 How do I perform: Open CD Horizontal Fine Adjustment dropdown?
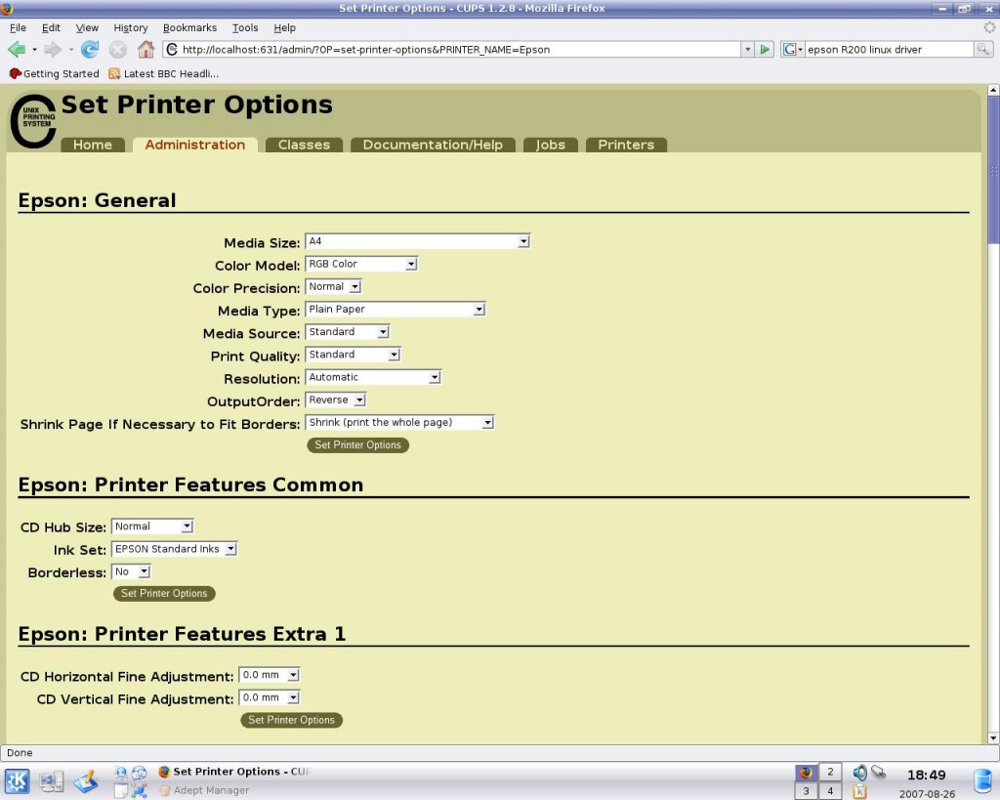pos(270,675)
